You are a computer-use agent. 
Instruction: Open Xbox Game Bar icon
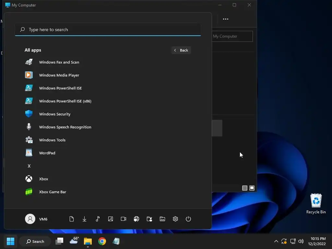[29, 192]
